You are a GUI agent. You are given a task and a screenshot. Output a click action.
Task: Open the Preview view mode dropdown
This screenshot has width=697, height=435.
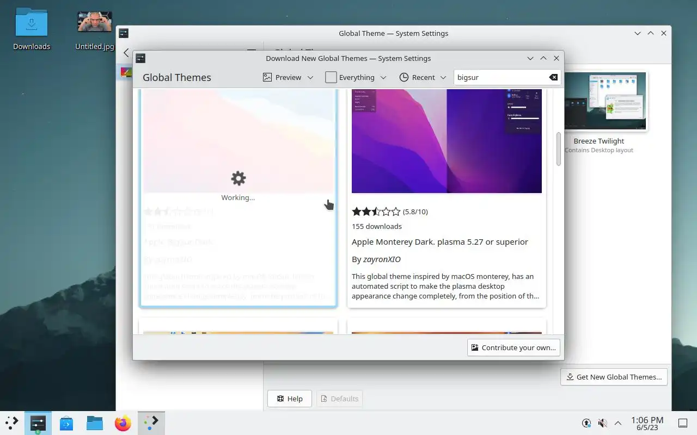point(288,77)
